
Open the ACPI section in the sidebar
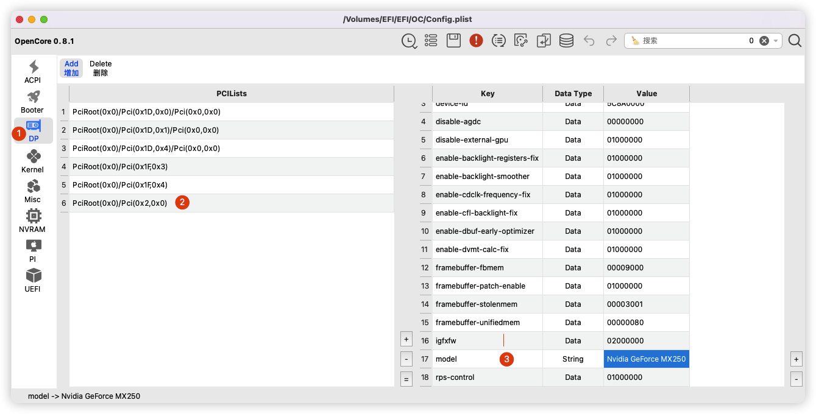32,71
